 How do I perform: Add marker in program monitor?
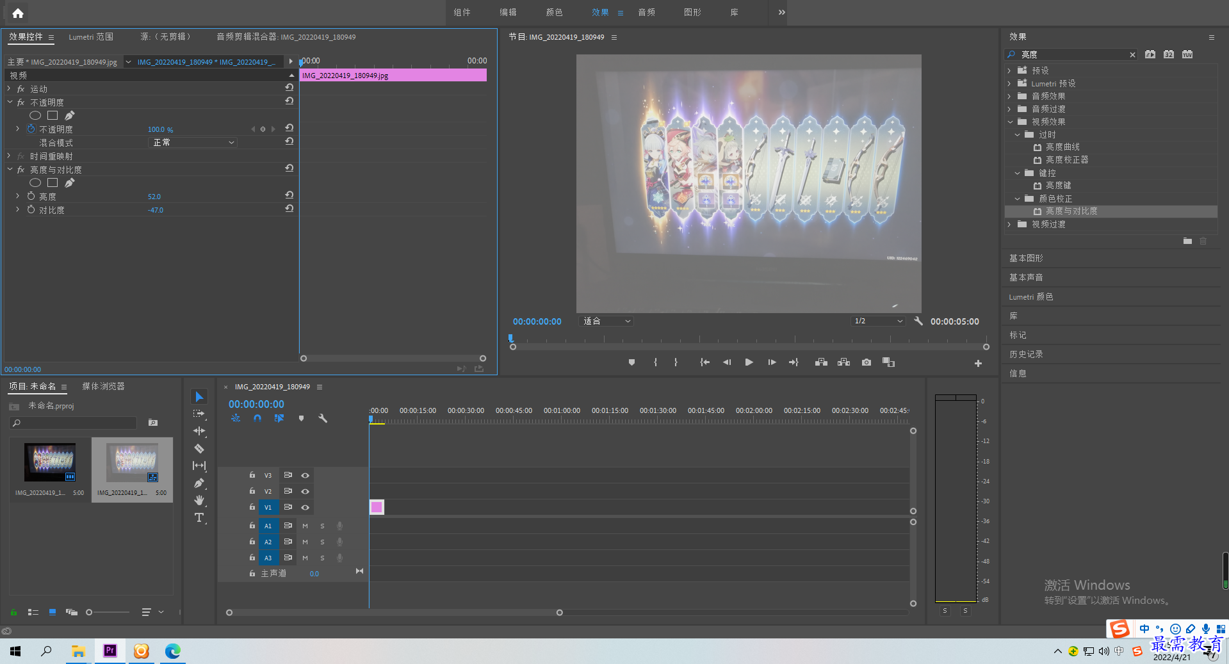pos(631,362)
